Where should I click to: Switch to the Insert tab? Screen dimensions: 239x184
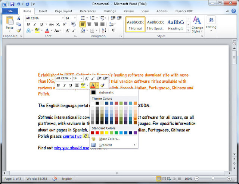[x=43, y=11]
